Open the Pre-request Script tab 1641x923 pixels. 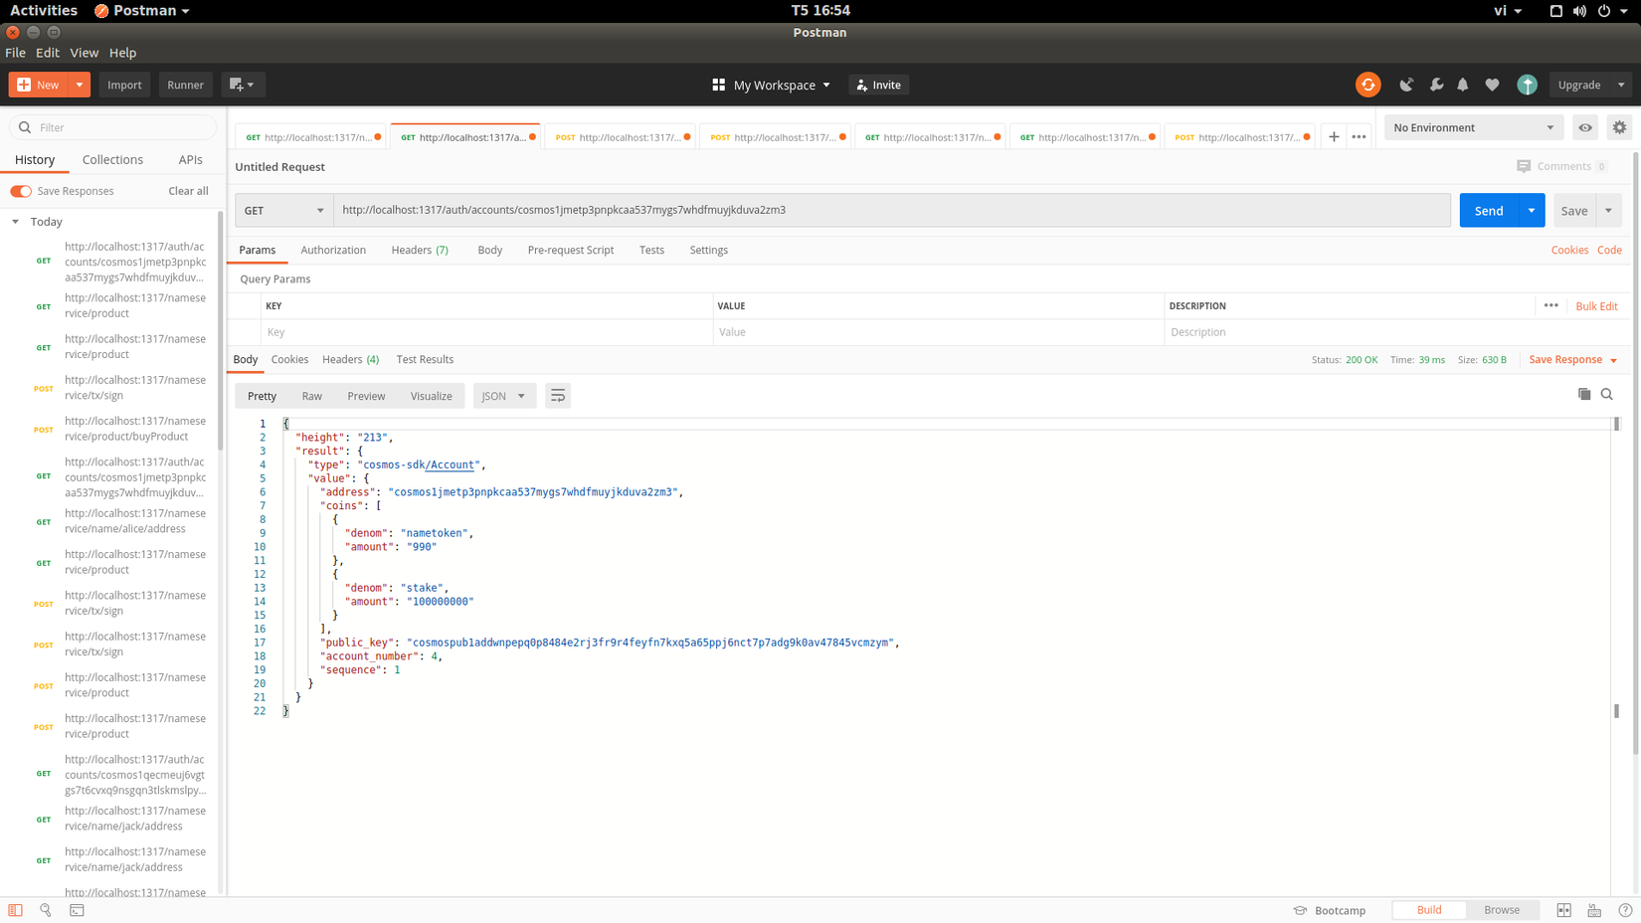pos(571,250)
